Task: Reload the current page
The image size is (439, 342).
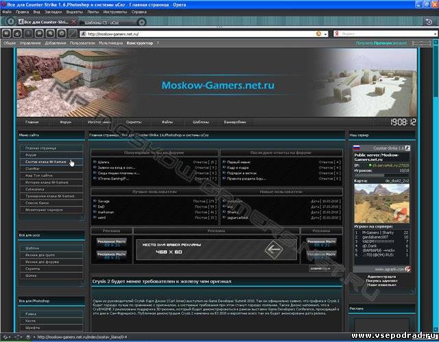Action: click(x=50, y=34)
